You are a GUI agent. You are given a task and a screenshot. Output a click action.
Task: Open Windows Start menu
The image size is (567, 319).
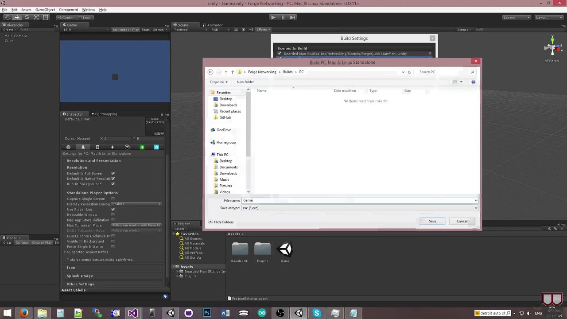(7, 313)
